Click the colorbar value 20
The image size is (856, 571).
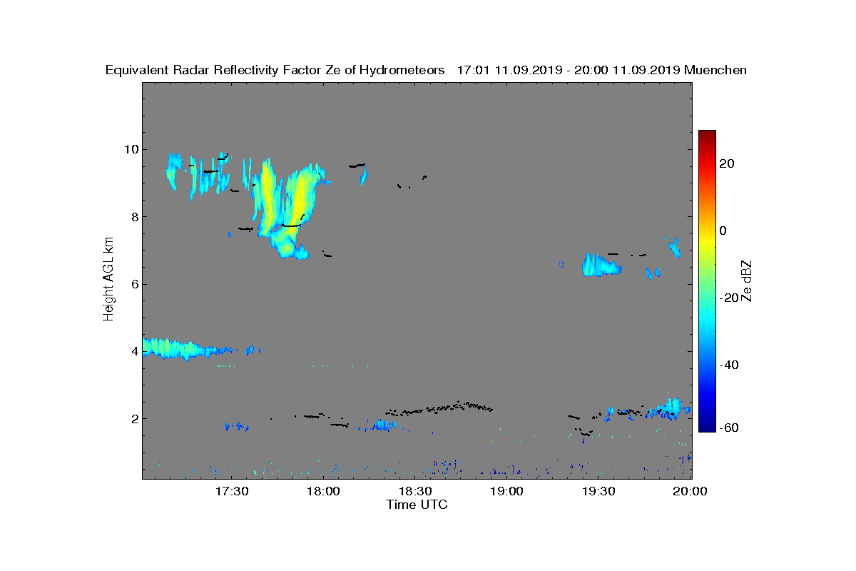click(x=728, y=163)
